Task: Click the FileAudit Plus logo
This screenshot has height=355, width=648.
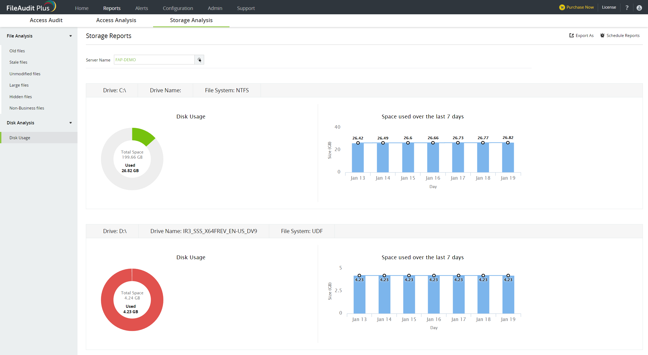Action: (x=31, y=7)
